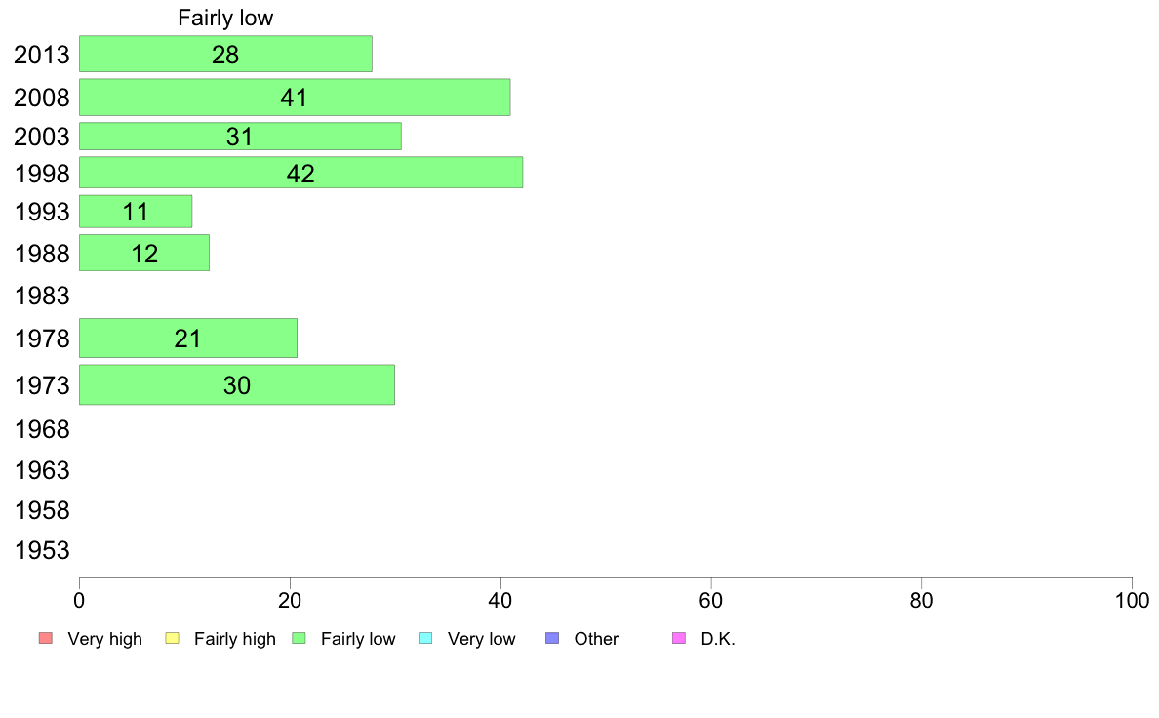Screen dimensions: 1159x718
Task: Click the cyan Very low legend swatch
Action: [x=425, y=638]
